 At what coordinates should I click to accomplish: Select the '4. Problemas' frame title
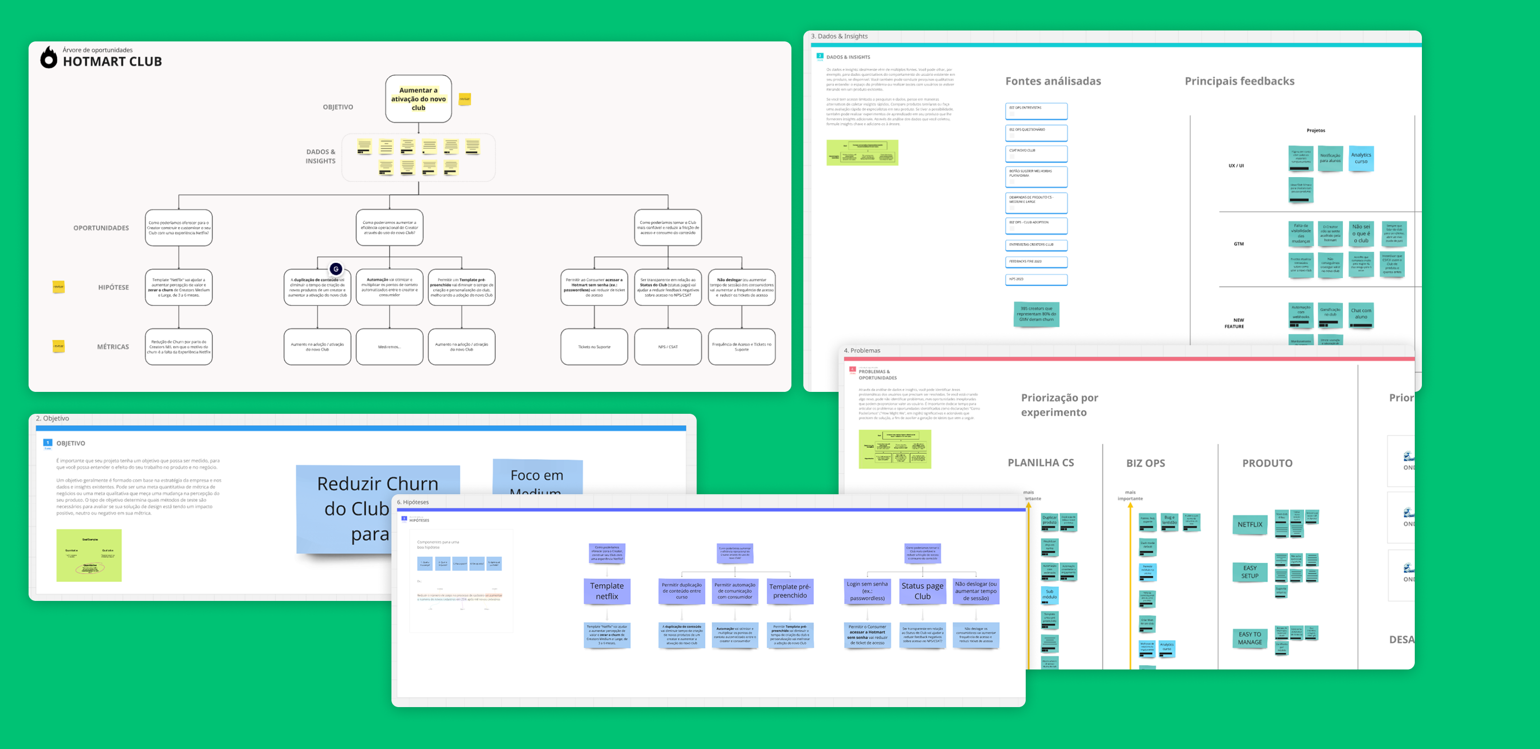point(861,350)
